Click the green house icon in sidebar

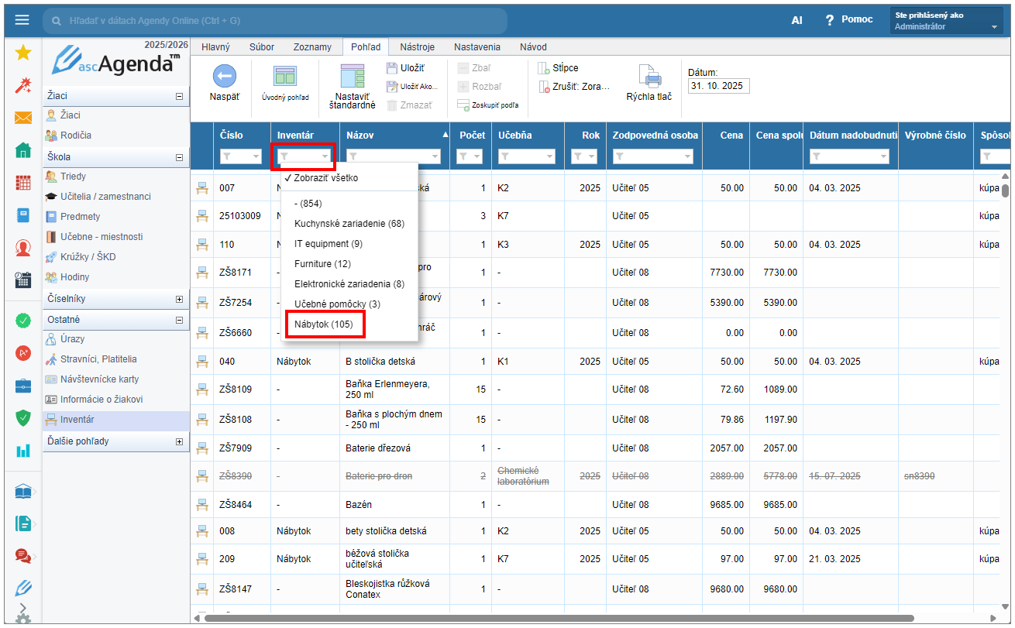[x=23, y=150]
